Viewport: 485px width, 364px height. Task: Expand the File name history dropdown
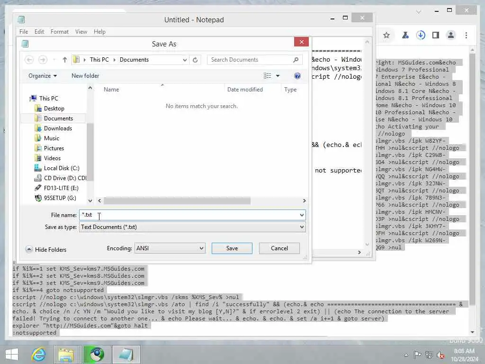click(x=302, y=215)
